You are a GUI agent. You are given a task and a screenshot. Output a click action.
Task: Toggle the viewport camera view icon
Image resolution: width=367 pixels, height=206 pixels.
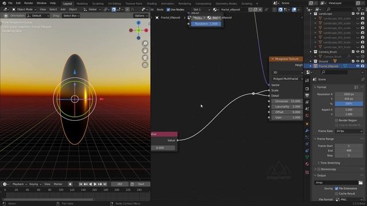145,58
